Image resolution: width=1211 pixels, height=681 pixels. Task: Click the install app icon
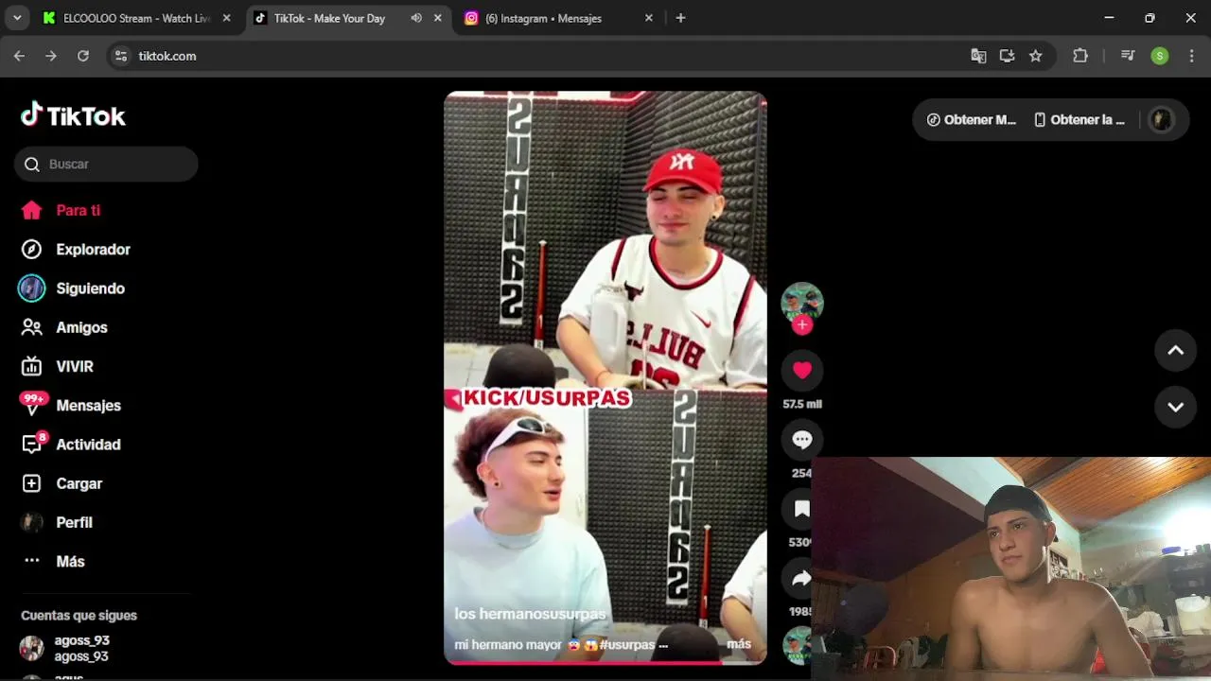click(x=1007, y=56)
